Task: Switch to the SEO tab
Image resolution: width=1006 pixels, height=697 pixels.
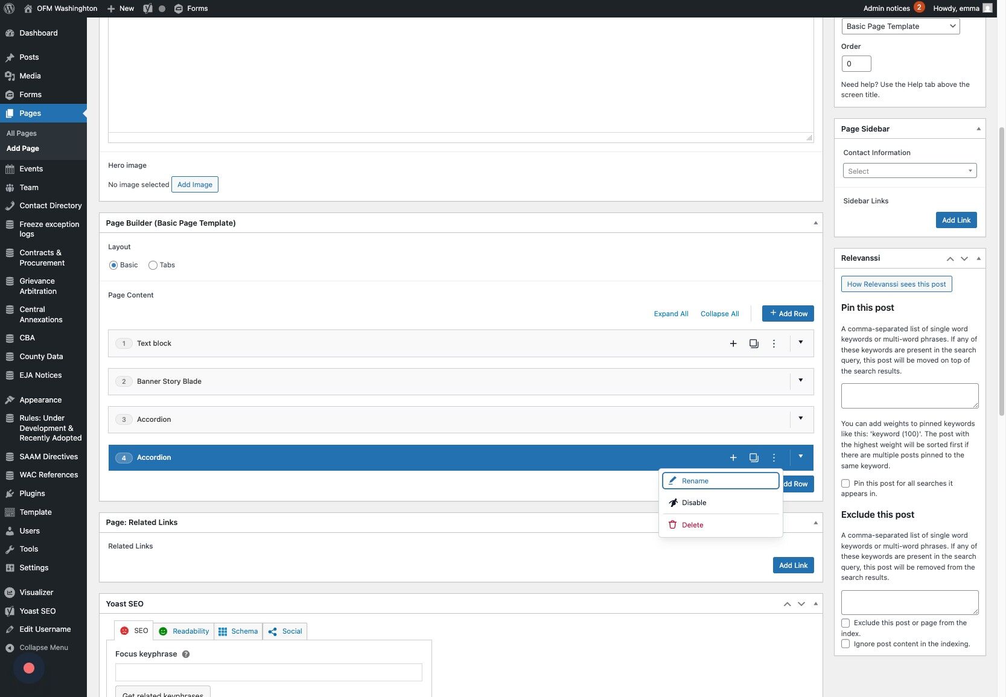Action: point(133,631)
